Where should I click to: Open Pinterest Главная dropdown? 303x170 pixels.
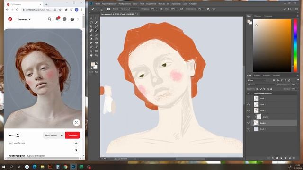coord(24,19)
